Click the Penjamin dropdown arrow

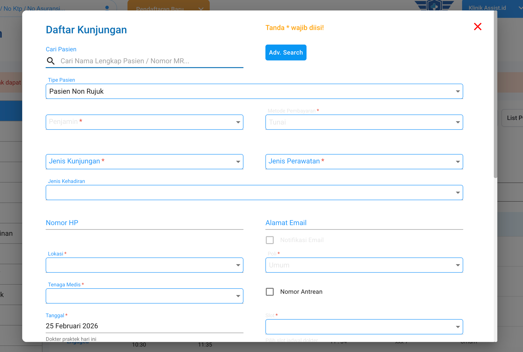click(x=238, y=122)
